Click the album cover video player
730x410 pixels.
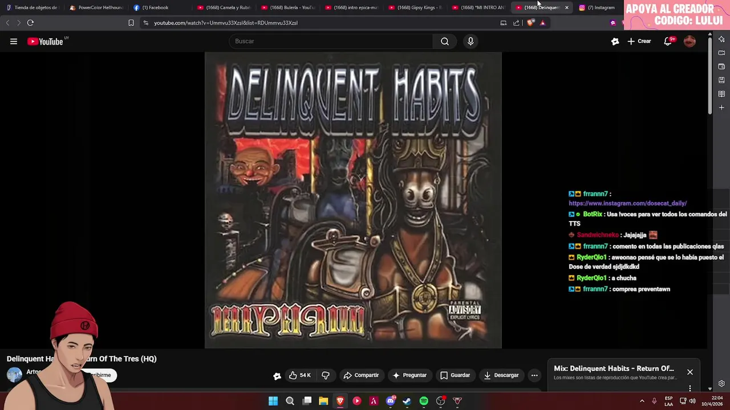[x=353, y=200]
